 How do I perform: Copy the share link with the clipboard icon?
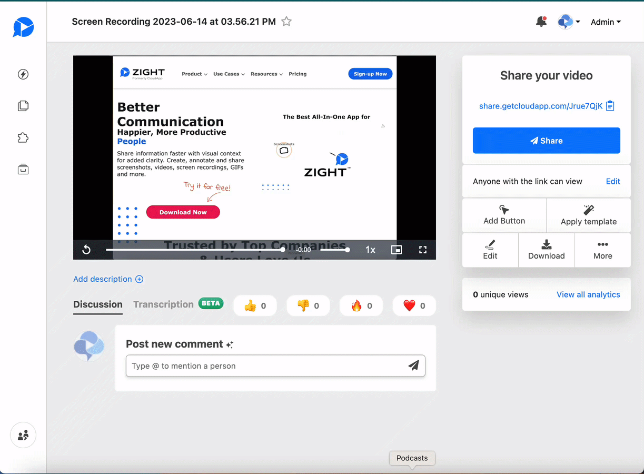click(x=610, y=106)
